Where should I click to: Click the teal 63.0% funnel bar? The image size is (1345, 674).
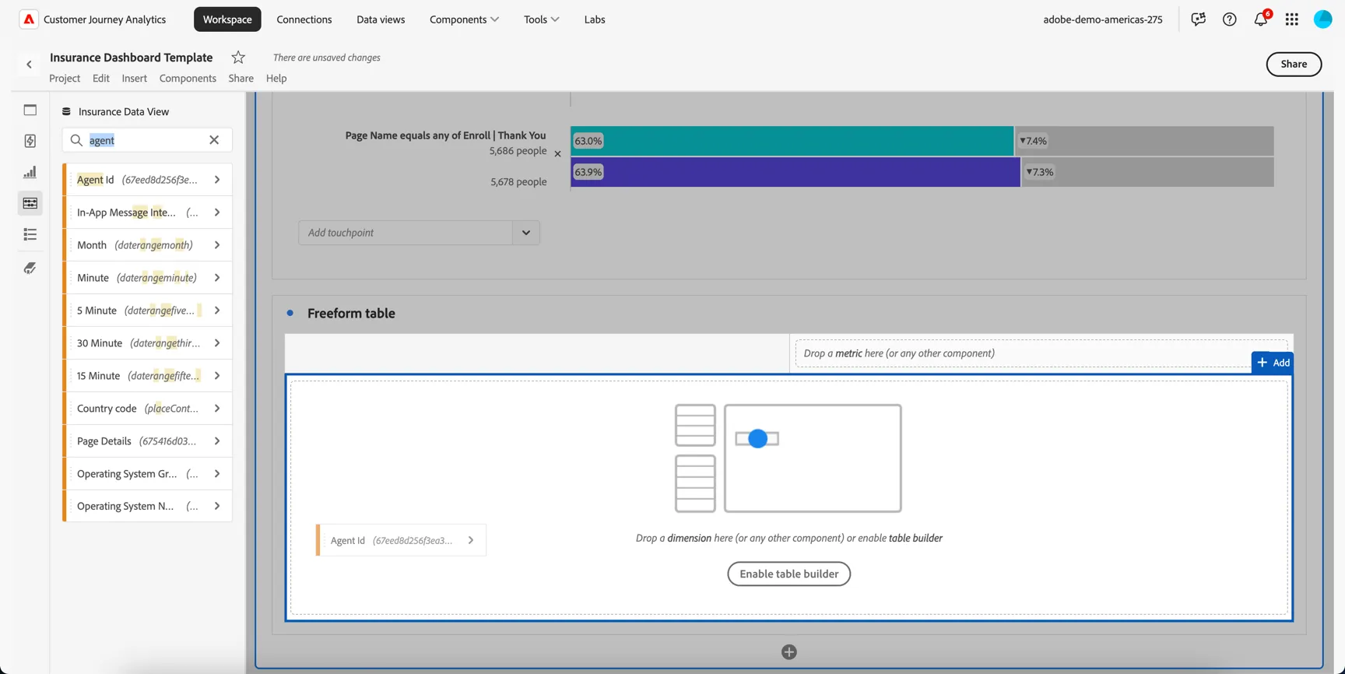tap(792, 141)
